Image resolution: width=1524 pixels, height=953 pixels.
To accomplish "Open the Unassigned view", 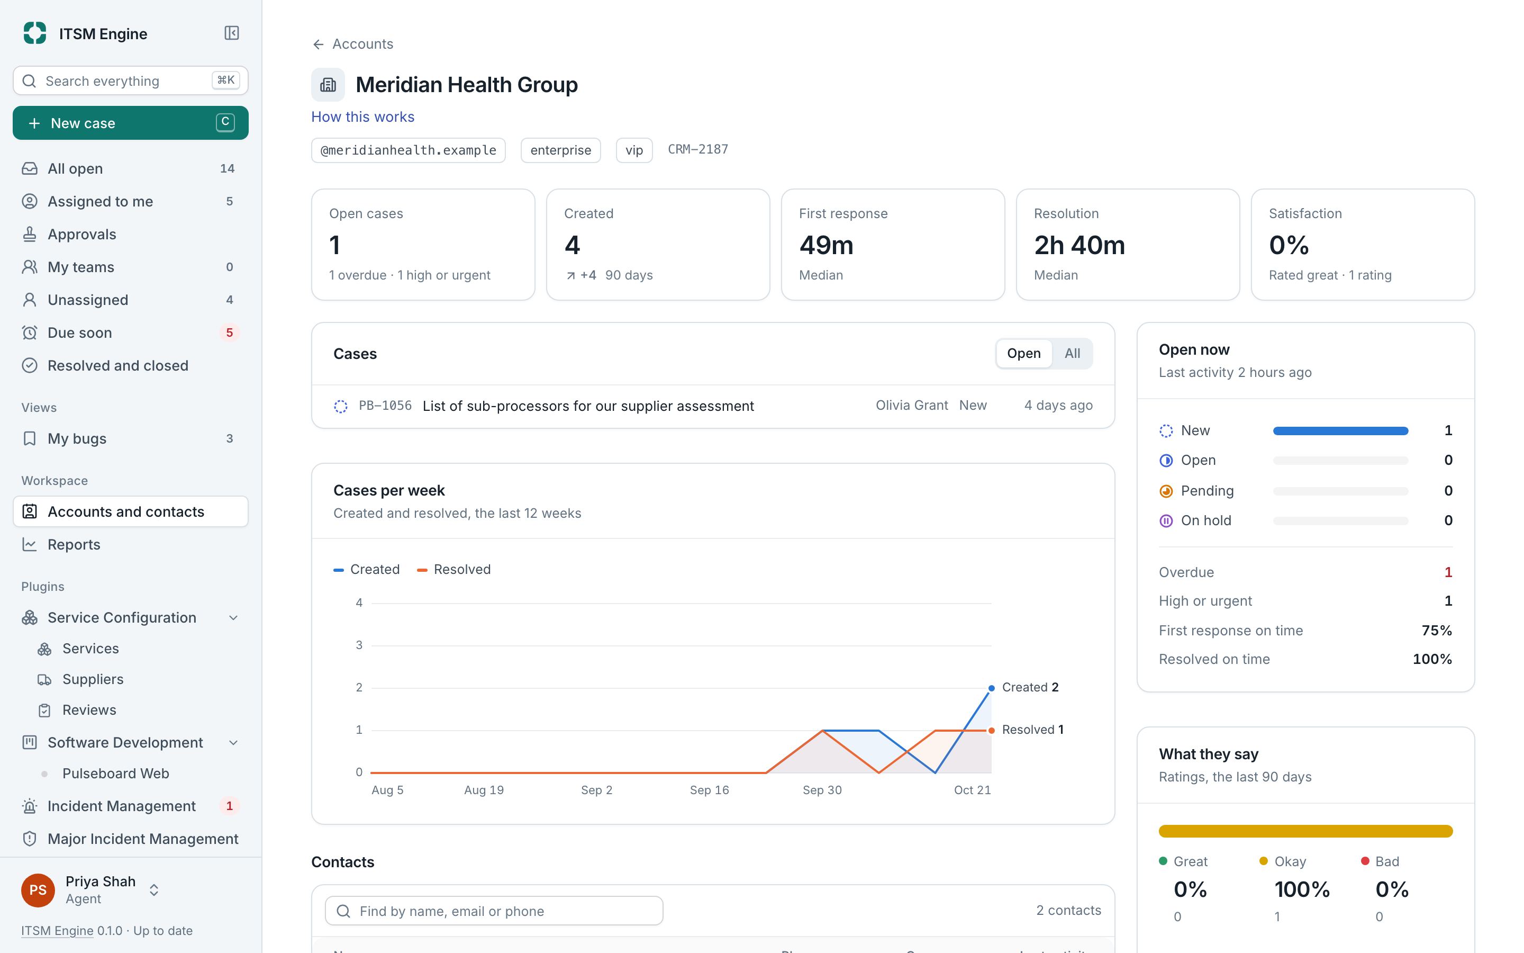I will point(130,299).
